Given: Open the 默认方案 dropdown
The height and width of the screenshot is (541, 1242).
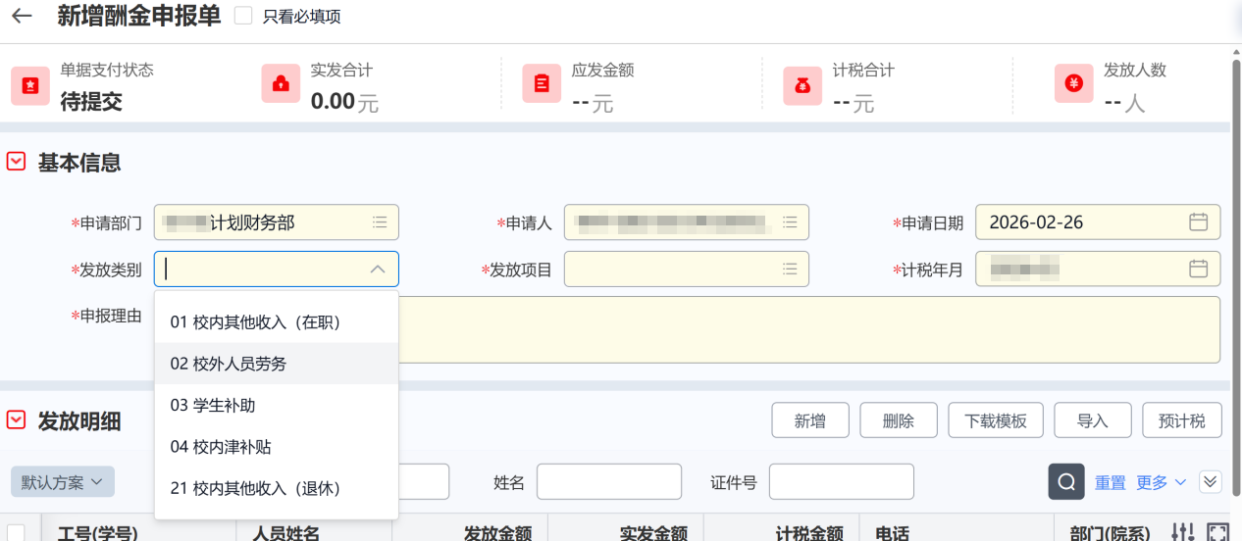Looking at the screenshot, I should tap(63, 482).
